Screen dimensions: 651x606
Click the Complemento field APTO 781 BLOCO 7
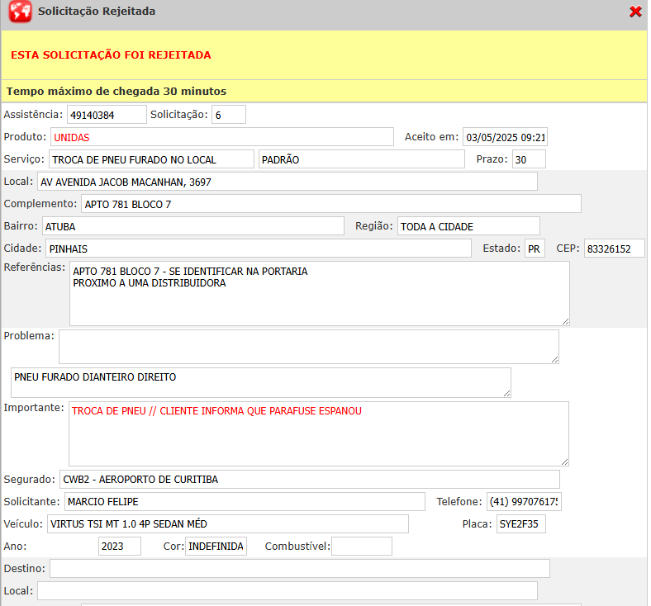[x=331, y=204]
